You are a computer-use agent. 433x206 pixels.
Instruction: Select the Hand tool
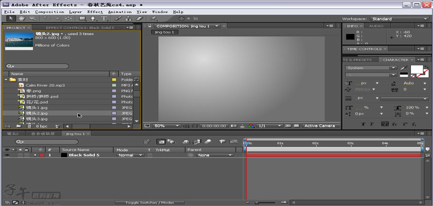tap(22, 19)
